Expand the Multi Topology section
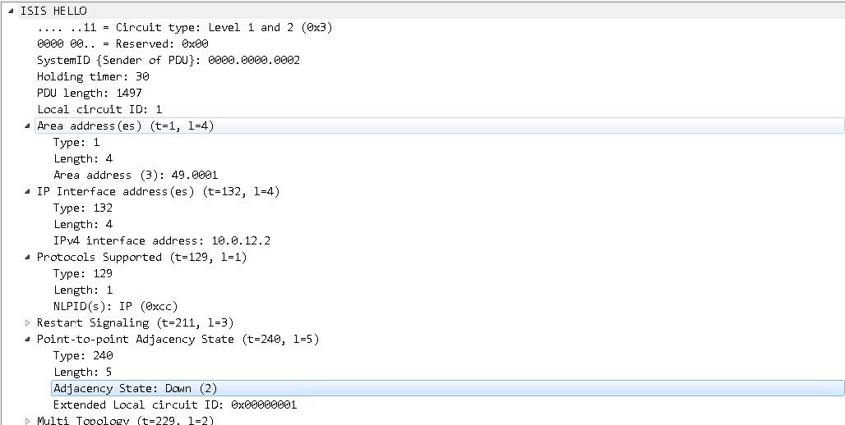The image size is (845, 425). click(x=29, y=420)
